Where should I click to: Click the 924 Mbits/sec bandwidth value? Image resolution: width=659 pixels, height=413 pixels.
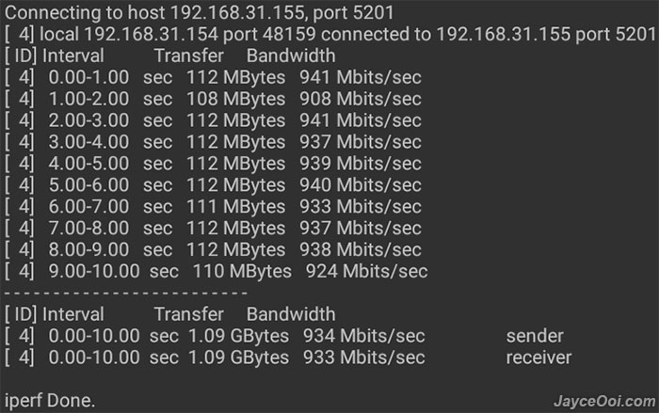point(366,271)
